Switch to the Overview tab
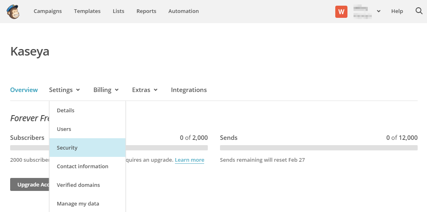The image size is (427, 212). tap(24, 90)
